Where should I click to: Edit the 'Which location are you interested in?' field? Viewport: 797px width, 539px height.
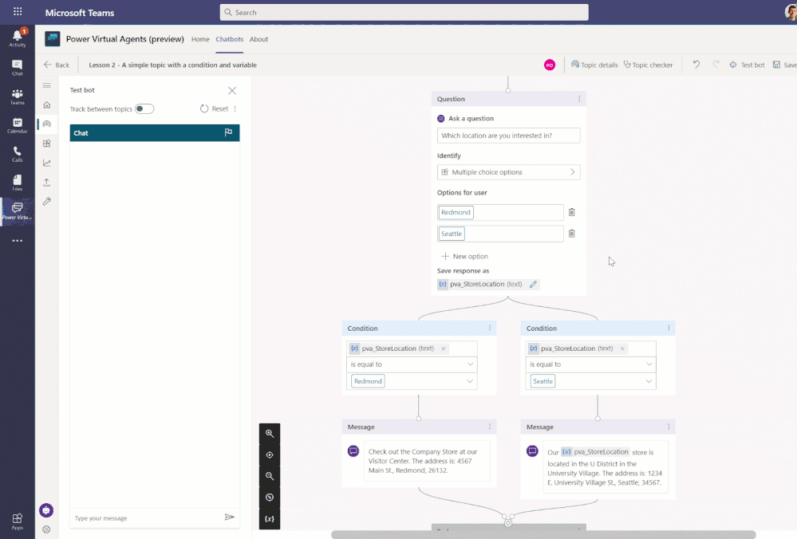508,136
